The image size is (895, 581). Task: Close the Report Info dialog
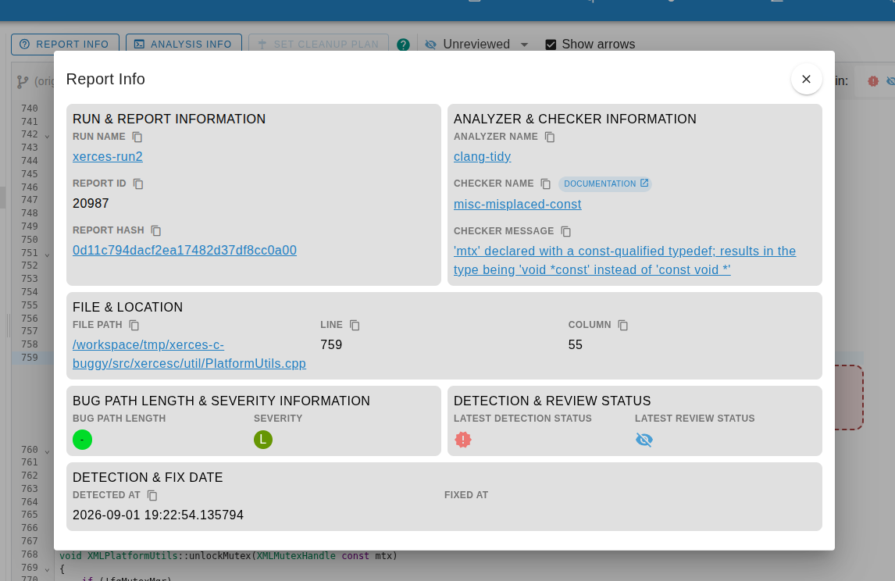pos(807,80)
